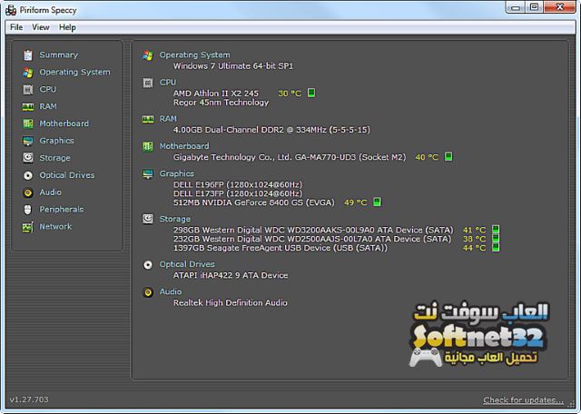Click the Motherboard icon in main panel

click(x=148, y=146)
